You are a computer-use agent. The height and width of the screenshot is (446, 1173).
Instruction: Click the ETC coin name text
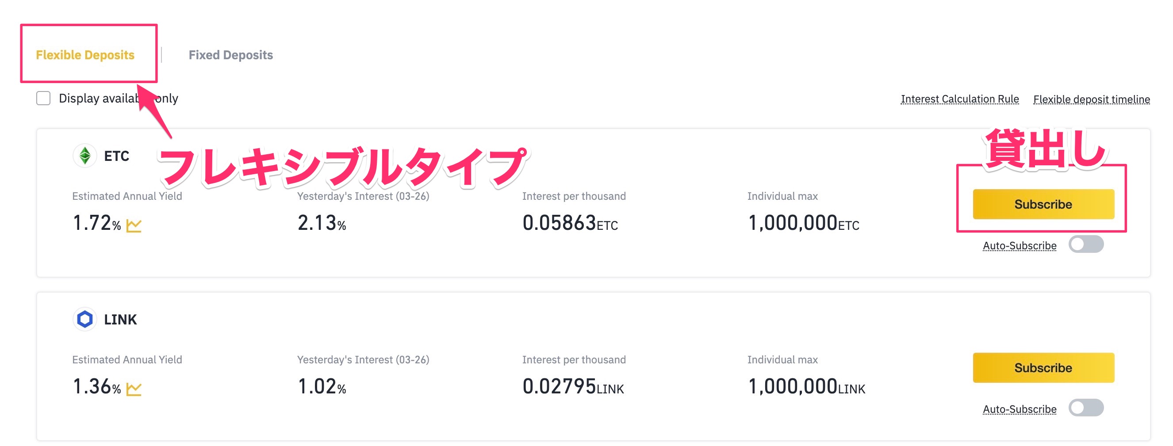117,156
